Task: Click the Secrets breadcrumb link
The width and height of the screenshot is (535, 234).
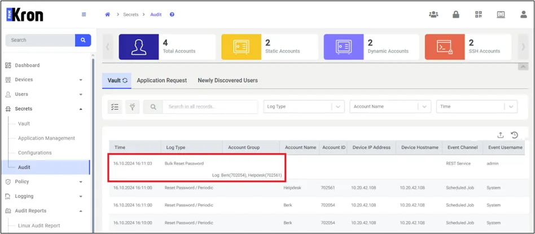Action: 131,15
